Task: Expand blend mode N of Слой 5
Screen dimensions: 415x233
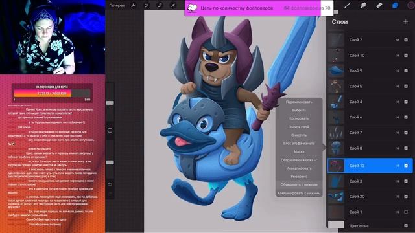Action: tap(397, 86)
